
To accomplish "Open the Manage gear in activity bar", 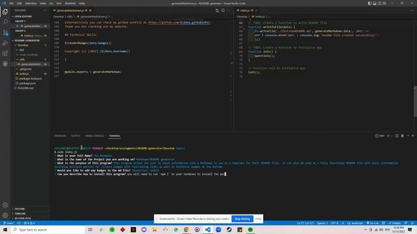I will (x=5, y=215).
